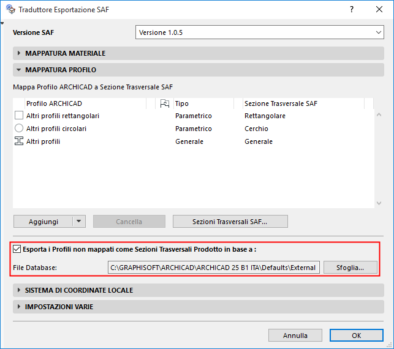394x349 pixels.
Task: Confirm with the OK button
Action: point(357,336)
